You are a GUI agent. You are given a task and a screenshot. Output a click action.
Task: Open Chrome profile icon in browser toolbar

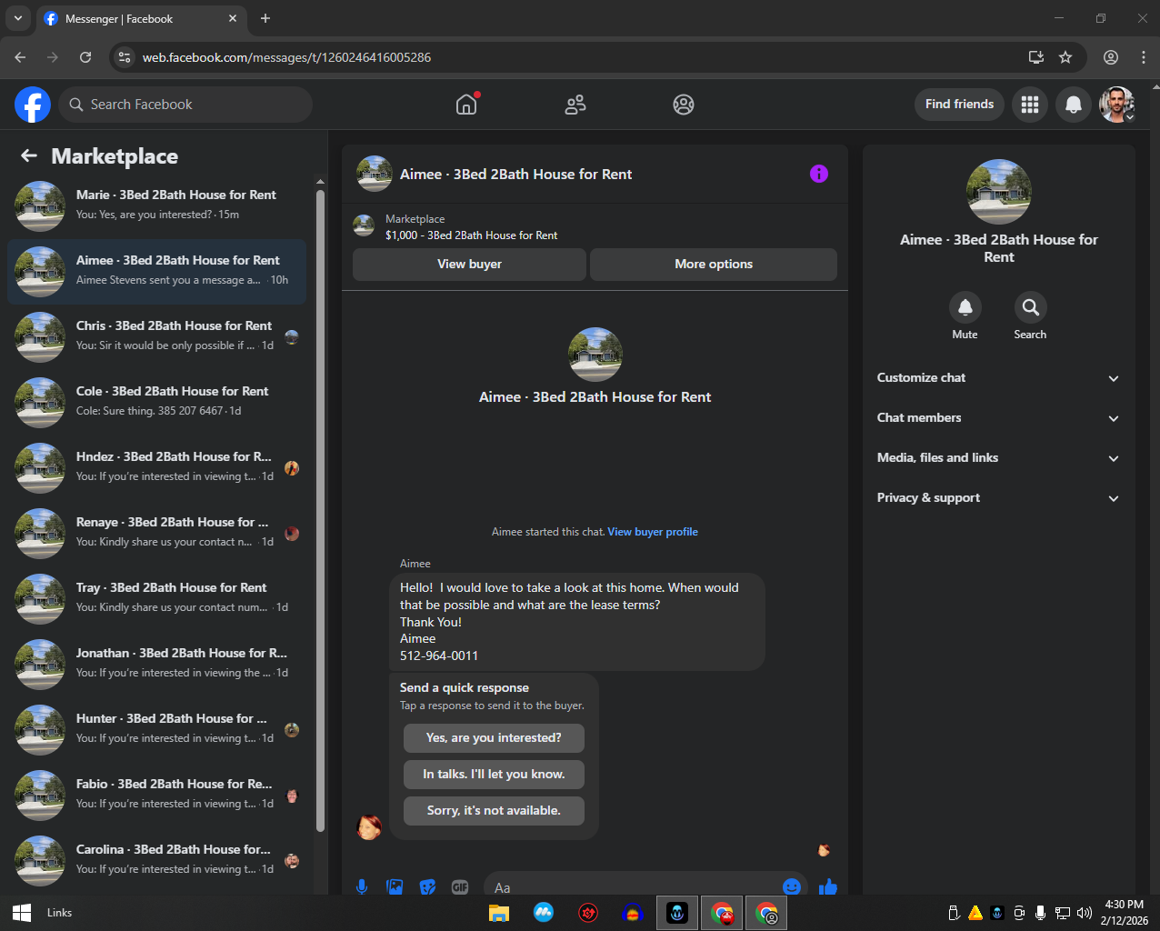[1111, 57]
